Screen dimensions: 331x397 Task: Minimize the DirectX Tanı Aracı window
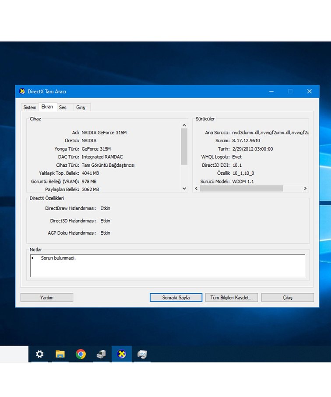[271, 91]
